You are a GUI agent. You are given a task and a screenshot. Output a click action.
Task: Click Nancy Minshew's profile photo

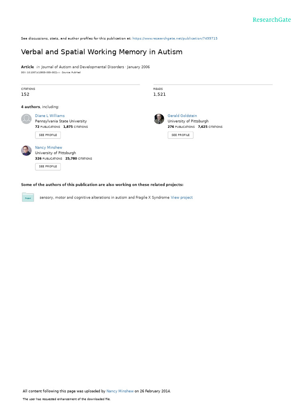26,151
